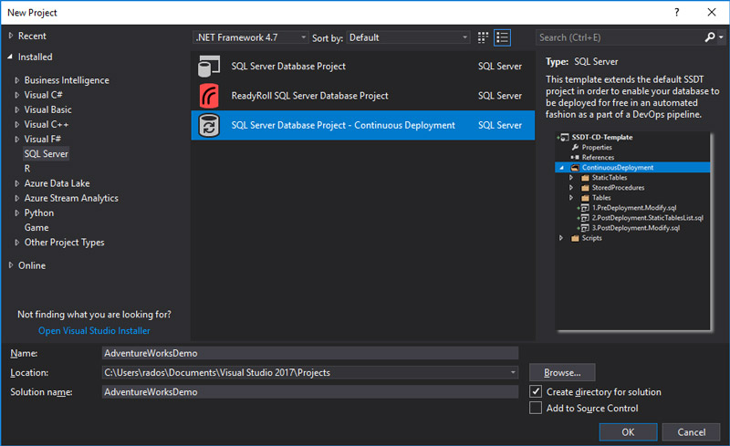Image resolution: width=730 pixels, height=446 pixels.
Task: Choose SQL Server Database Project template
Action: pos(362,66)
